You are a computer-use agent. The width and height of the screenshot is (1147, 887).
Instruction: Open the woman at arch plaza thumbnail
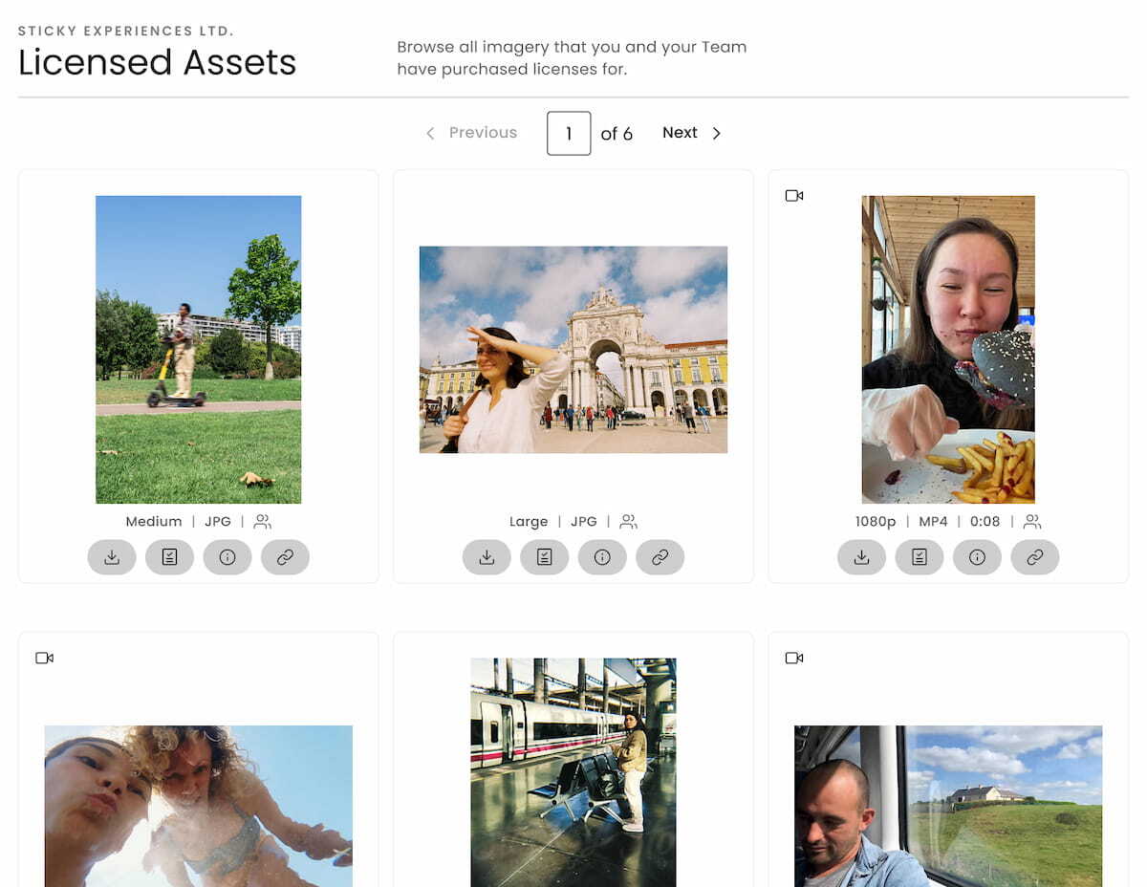(573, 349)
